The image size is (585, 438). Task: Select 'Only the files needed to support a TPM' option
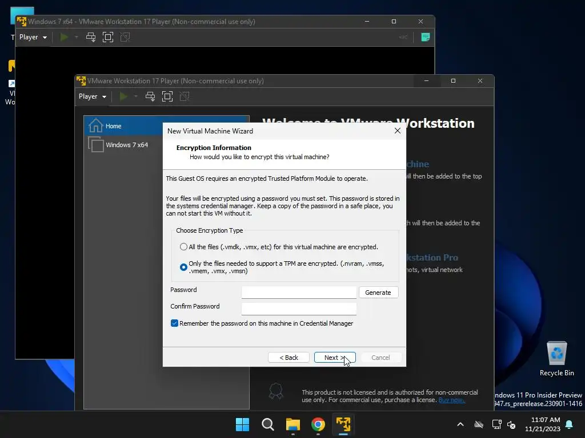pos(183,267)
